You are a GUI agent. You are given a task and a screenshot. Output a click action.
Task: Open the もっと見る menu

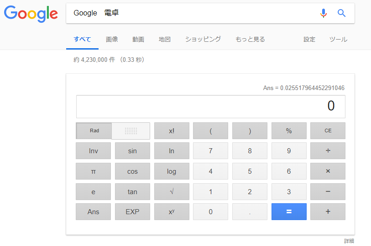(250, 39)
